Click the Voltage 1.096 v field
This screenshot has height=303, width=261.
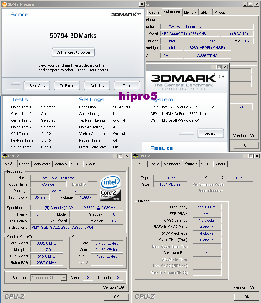pos(86,197)
